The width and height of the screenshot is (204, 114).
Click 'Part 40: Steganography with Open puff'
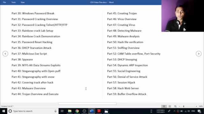tap(36, 71)
